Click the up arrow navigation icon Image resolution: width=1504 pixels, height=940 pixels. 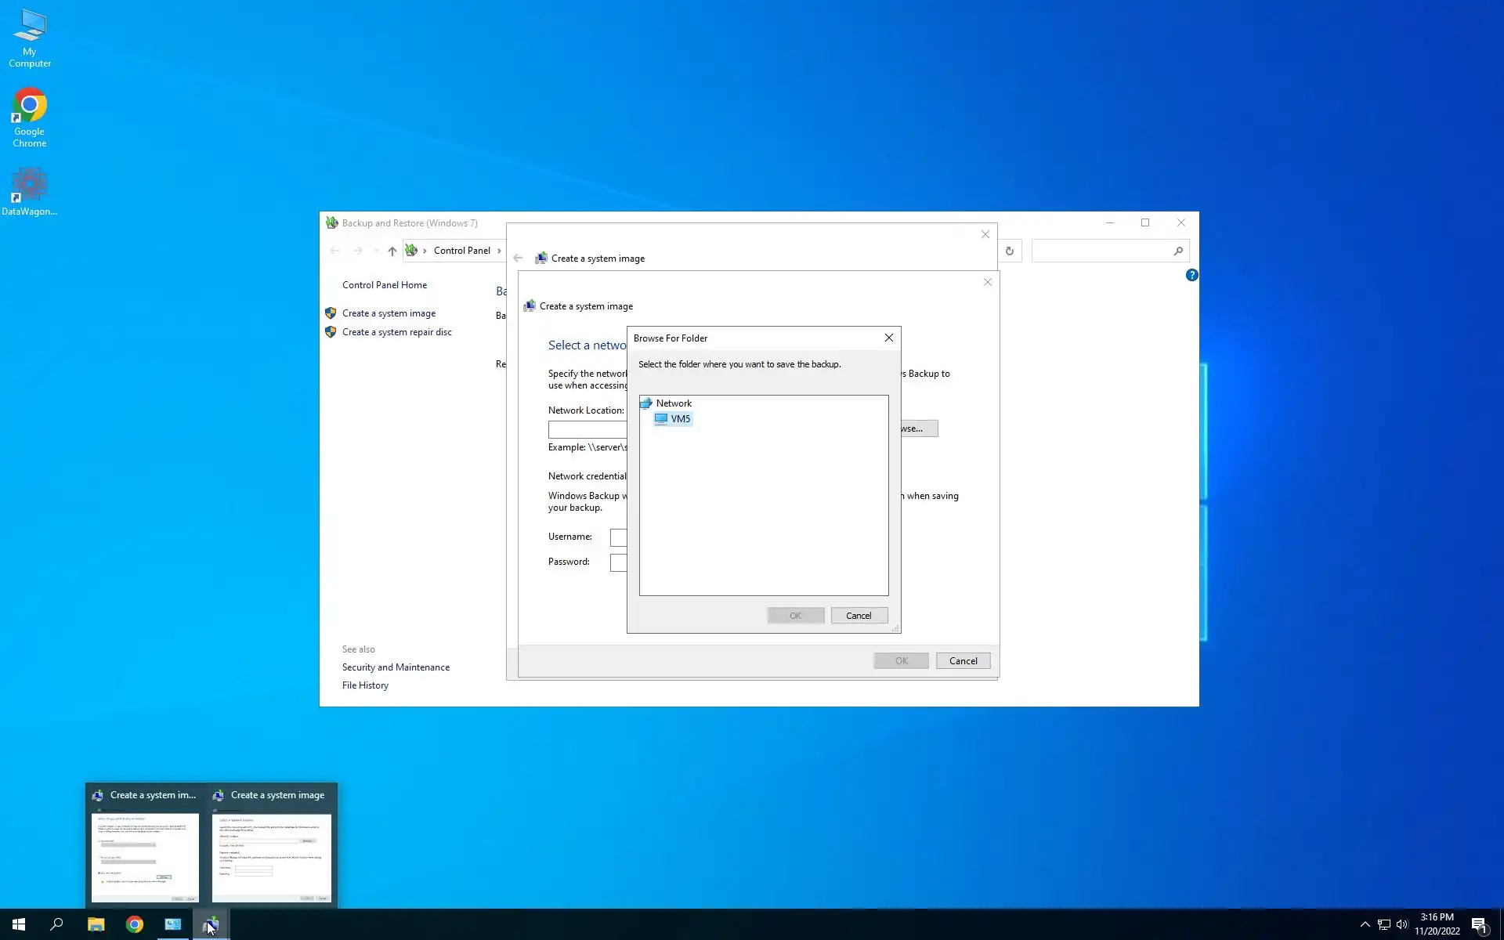392,251
